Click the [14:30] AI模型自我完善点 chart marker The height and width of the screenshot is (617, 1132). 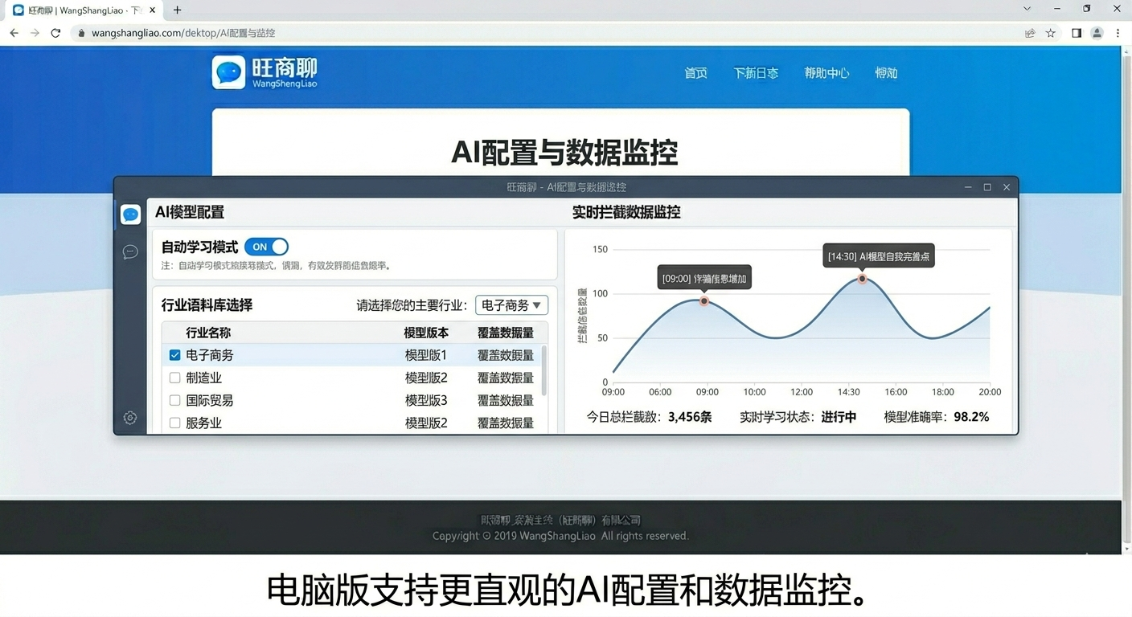pyautogui.click(x=862, y=279)
